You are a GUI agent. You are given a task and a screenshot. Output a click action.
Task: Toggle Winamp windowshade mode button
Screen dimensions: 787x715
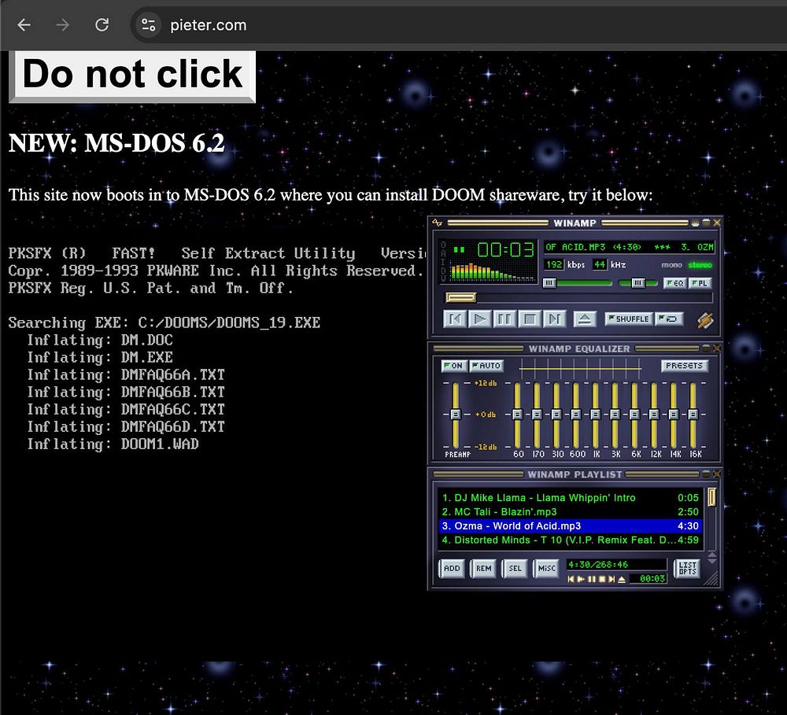tap(705, 223)
